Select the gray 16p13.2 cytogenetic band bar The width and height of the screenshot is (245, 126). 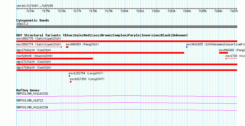127,27
